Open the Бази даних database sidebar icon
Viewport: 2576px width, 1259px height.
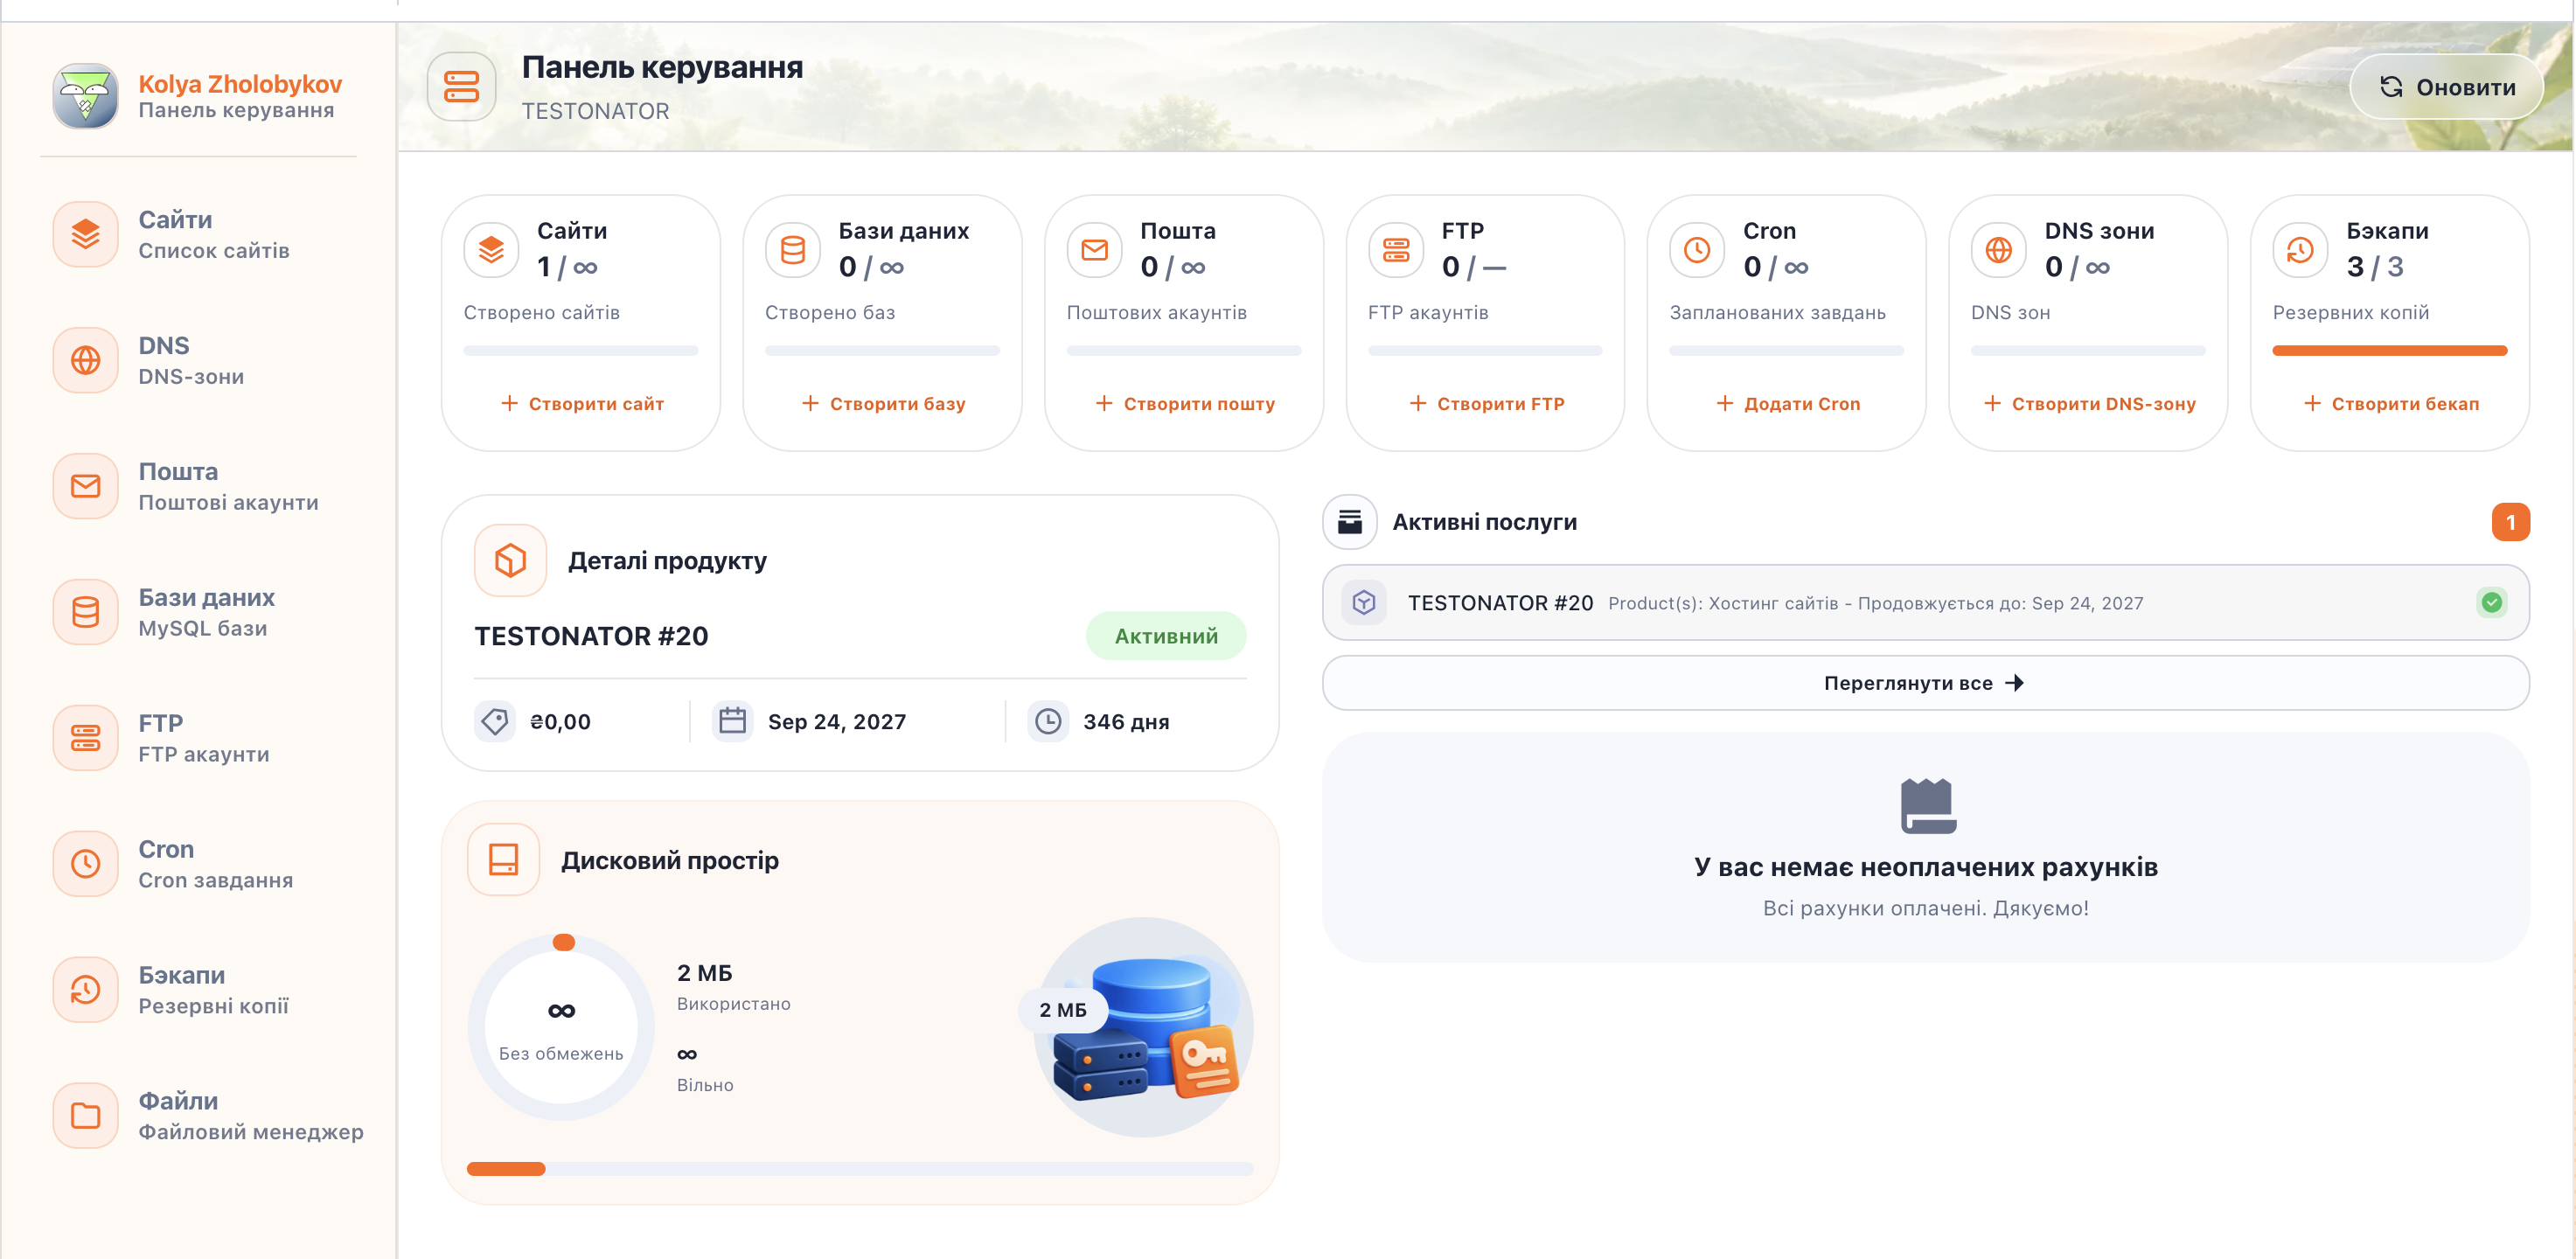click(86, 612)
